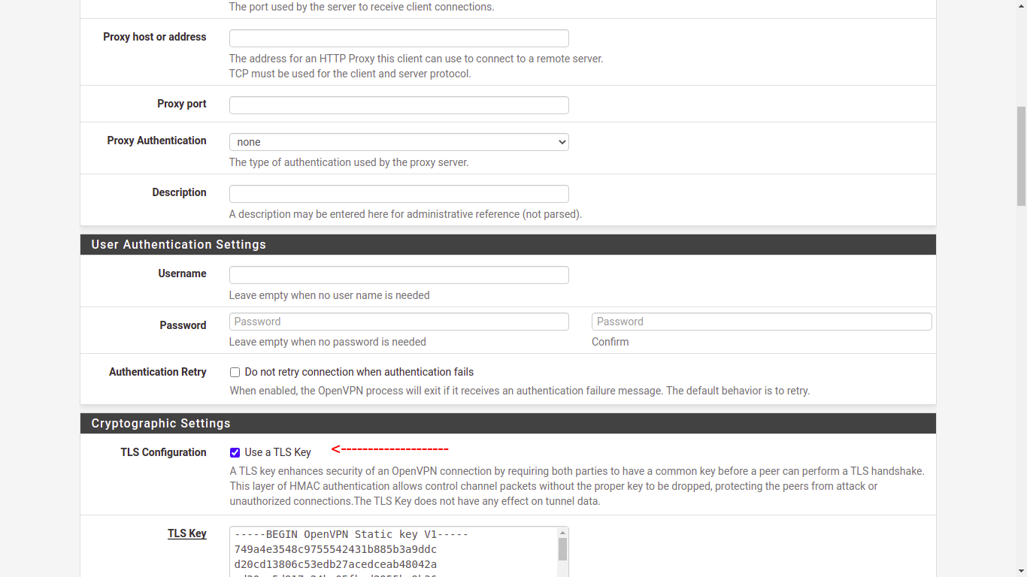Click the "Use a TLS Key" text label
1027x577 pixels.
[x=277, y=452]
